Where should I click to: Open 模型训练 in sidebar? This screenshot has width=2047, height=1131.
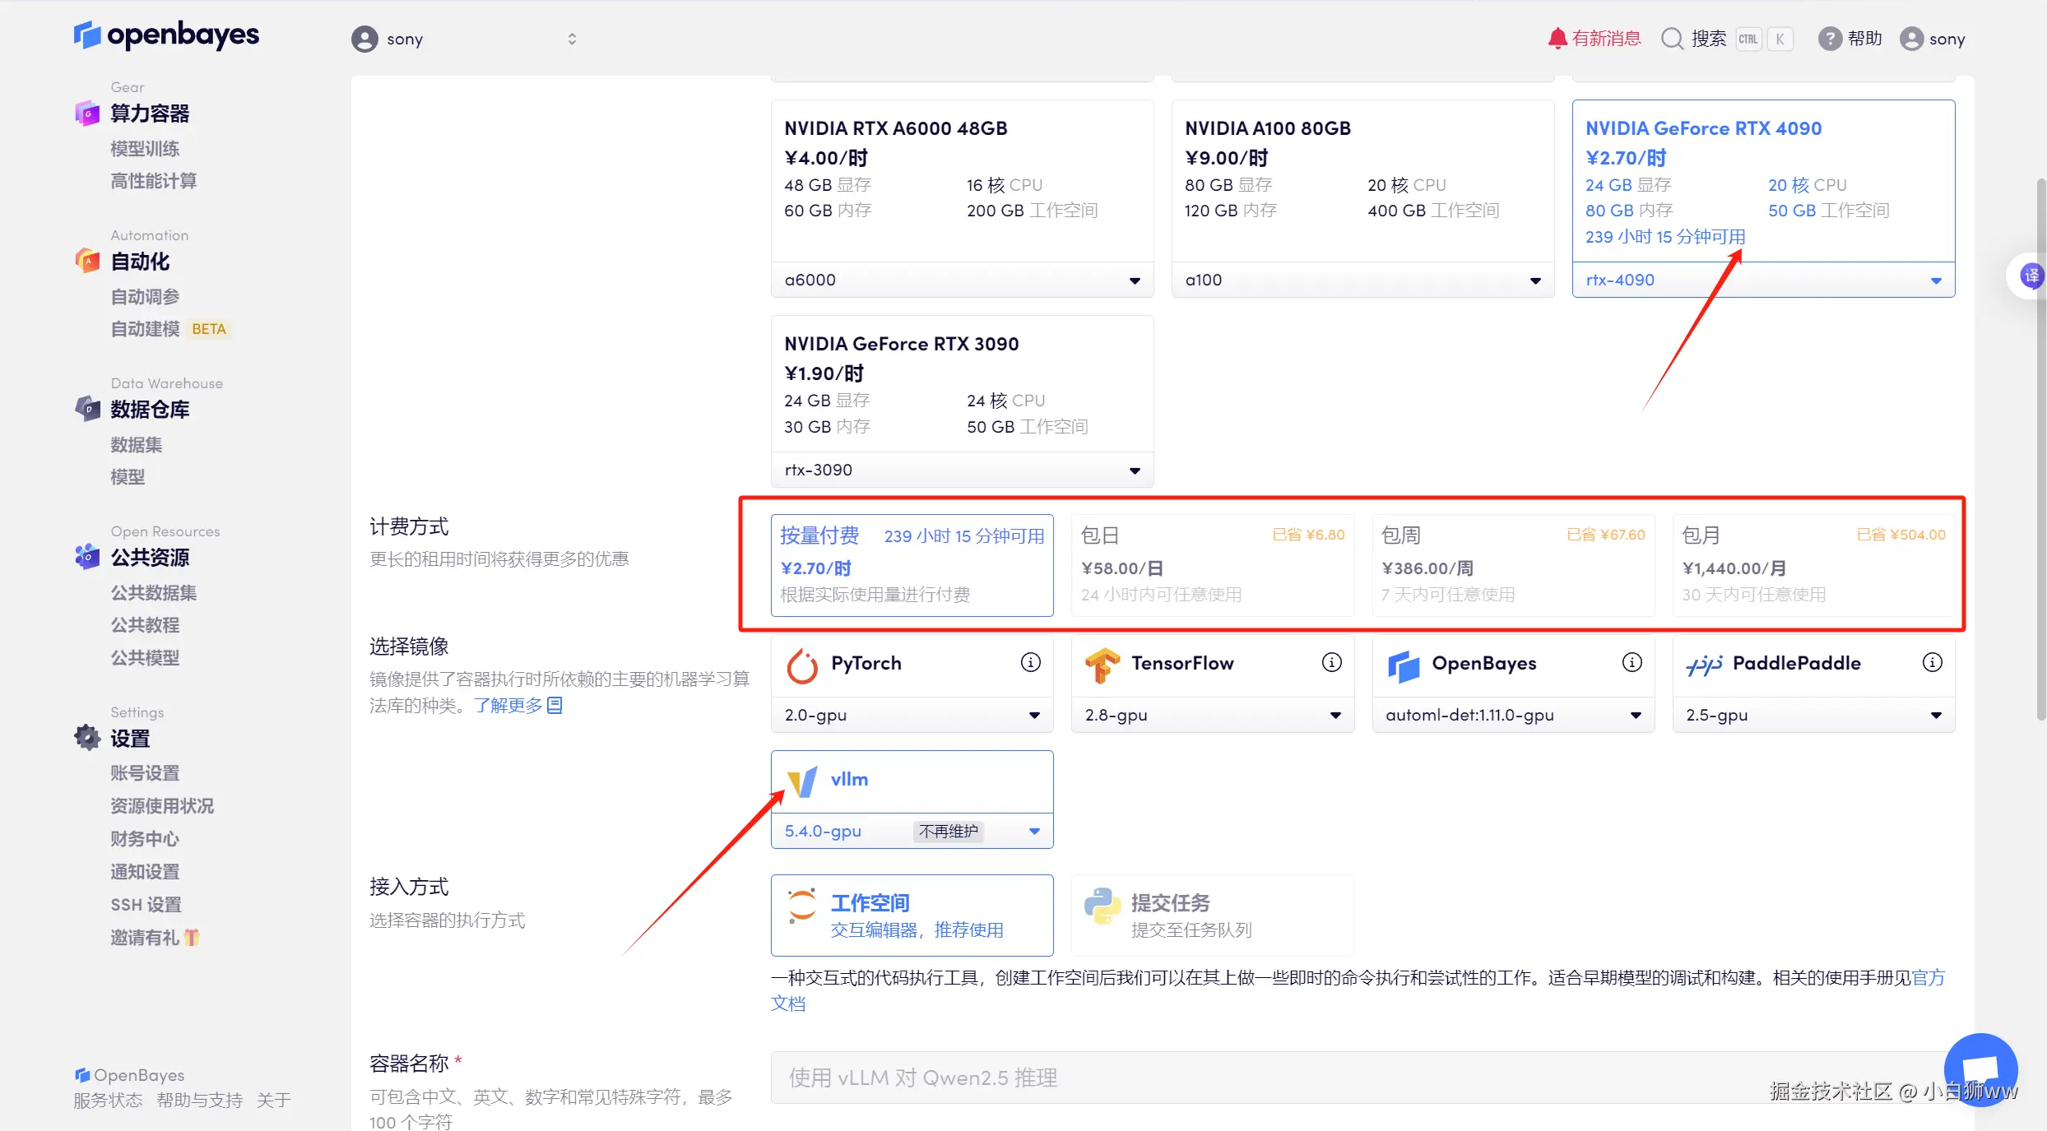click(x=145, y=149)
